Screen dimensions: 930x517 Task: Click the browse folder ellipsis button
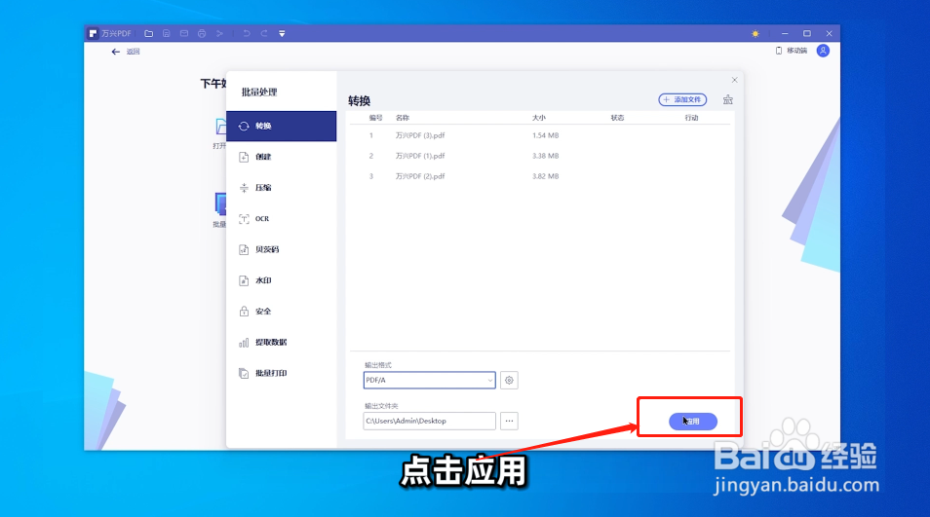(509, 421)
